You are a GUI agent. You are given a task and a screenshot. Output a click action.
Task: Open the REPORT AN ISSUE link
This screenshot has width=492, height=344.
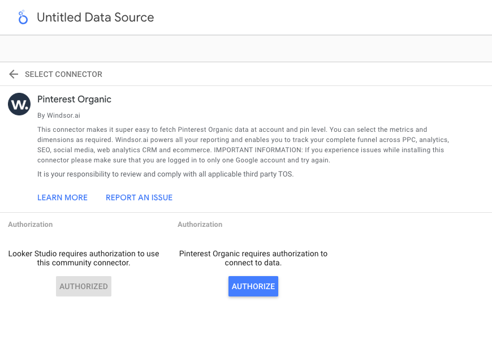[139, 197]
